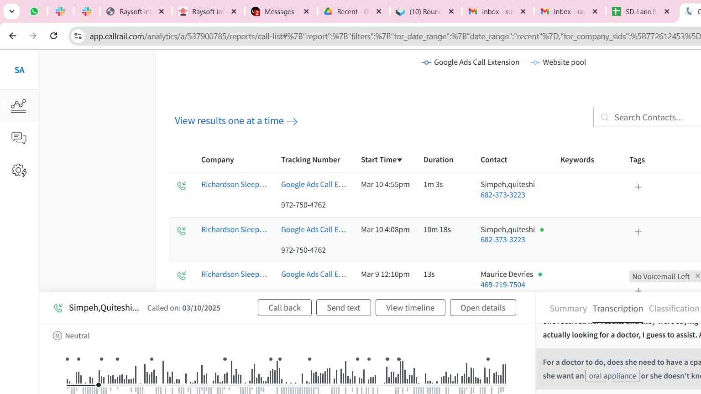Click the call recording waveform playhead
Screen dimensions: 701x394
99,385
